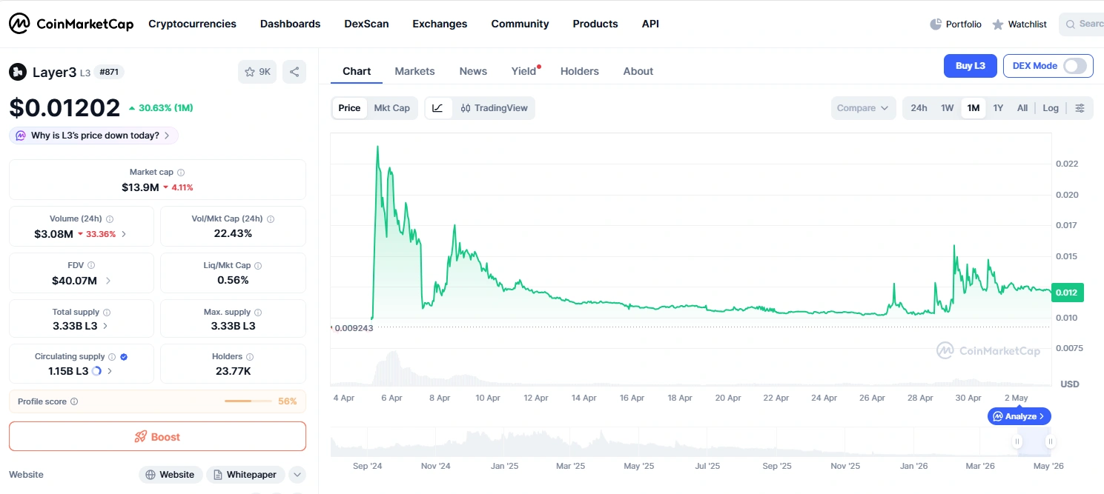Image resolution: width=1104 pixels, height=494 pixels.
Task: Open Circulating supply info icon
Action: pyautogui.click(x=112, y=357)
